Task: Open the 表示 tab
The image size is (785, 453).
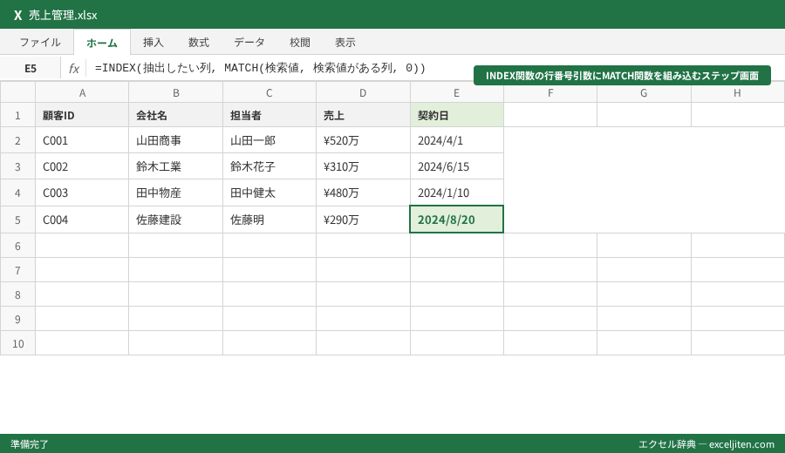Action: click(x=345, y=43)
